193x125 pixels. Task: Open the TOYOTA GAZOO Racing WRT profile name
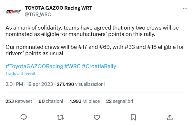coord(58,8)
